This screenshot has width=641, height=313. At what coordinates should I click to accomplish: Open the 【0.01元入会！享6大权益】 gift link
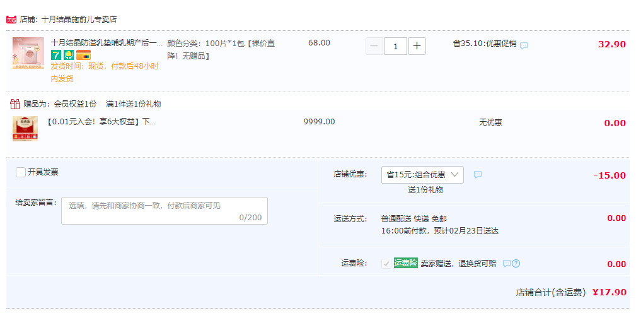[x=101, y=122]
